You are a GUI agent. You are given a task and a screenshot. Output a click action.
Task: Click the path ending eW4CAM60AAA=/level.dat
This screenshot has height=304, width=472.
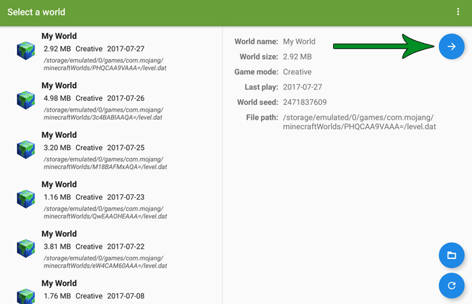[105, 262]
